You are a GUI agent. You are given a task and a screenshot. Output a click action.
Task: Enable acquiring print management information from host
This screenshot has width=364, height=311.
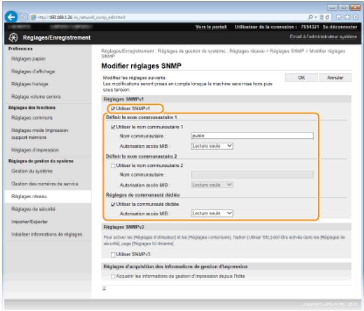coord(113,277)
